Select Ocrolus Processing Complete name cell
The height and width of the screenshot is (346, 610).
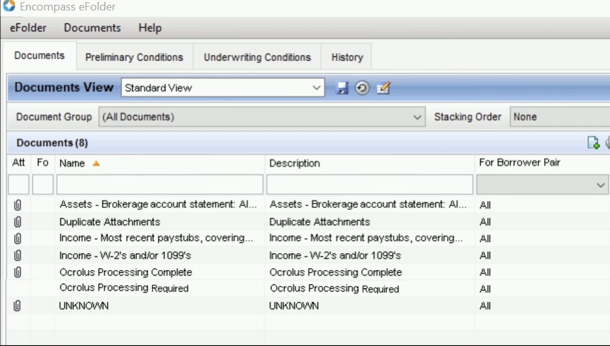(x=126, y=272)
